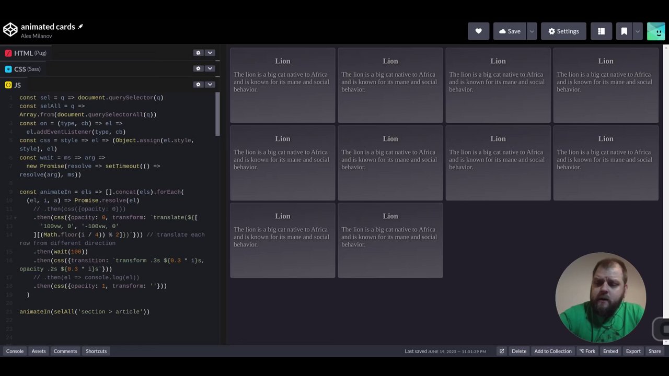The height and width of the screenshot is (376, 669).
Task: Open the pen preview in a new window
Action: (501, 351)
